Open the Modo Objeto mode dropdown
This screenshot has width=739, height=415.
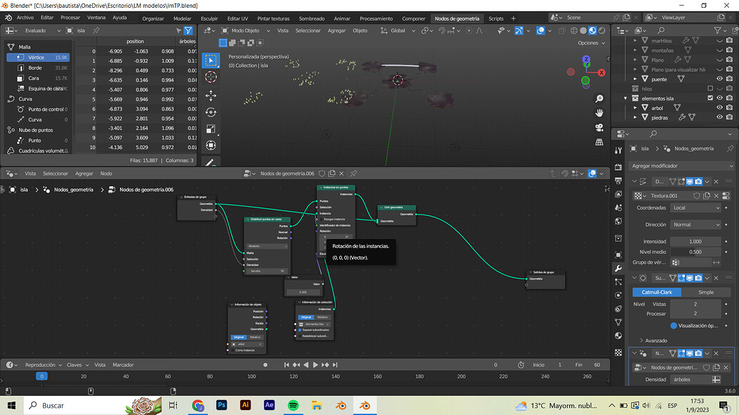246,31
